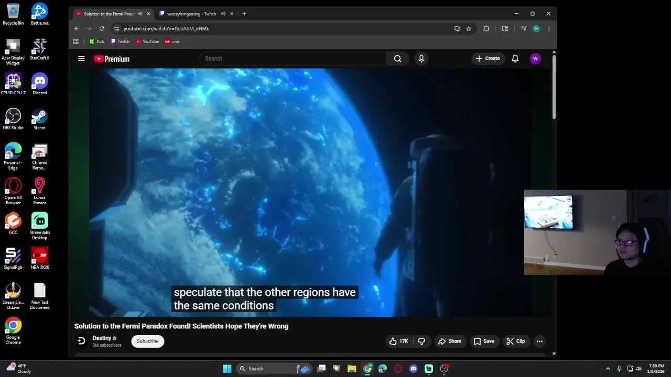This screenshot has width=671, height=377.
Task: Open Chrome three-dot menu
Action: (x=549, y=29)
